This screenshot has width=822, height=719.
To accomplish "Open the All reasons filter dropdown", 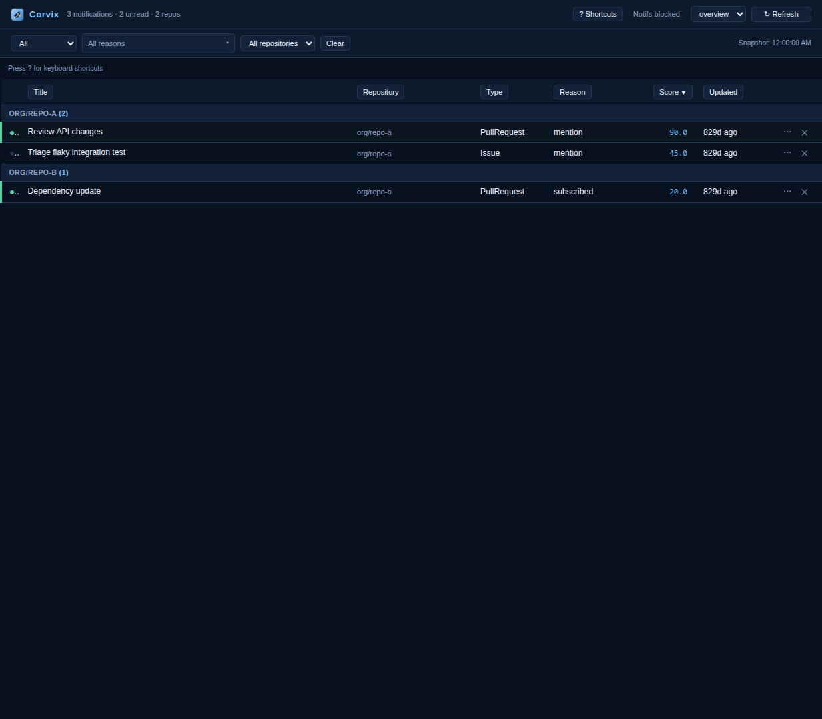I will point(159,43).
